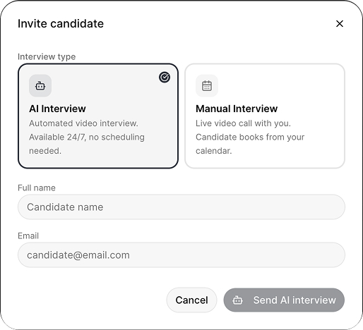Click the Candidate name input field
This screenshot has height=330, width=363.
click(x=181, y=207)
